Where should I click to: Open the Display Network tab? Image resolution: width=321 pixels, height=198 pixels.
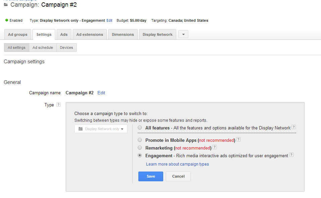[x=157, y=34]
